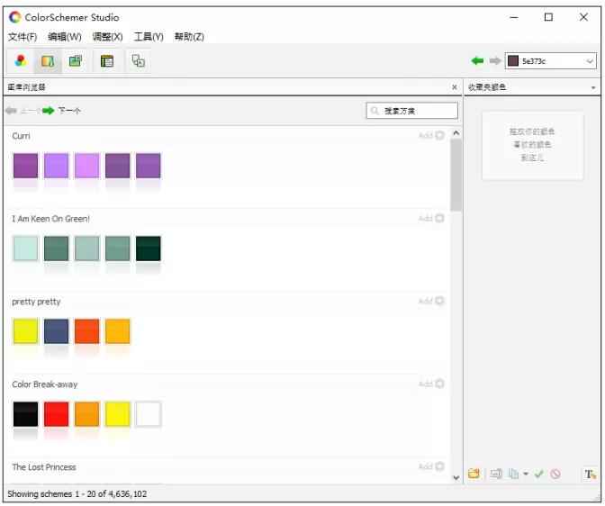This screenshot has width=605, height=506.
Task: Open the layout panel toolbar icon
Action: (107, 61)
